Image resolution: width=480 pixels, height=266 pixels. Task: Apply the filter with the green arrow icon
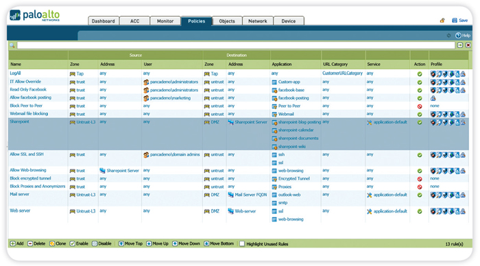point(460,45)
